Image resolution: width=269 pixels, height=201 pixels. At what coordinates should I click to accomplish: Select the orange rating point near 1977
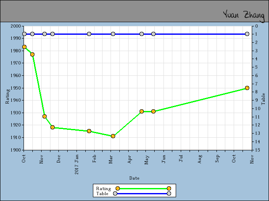tap(32, 54)
